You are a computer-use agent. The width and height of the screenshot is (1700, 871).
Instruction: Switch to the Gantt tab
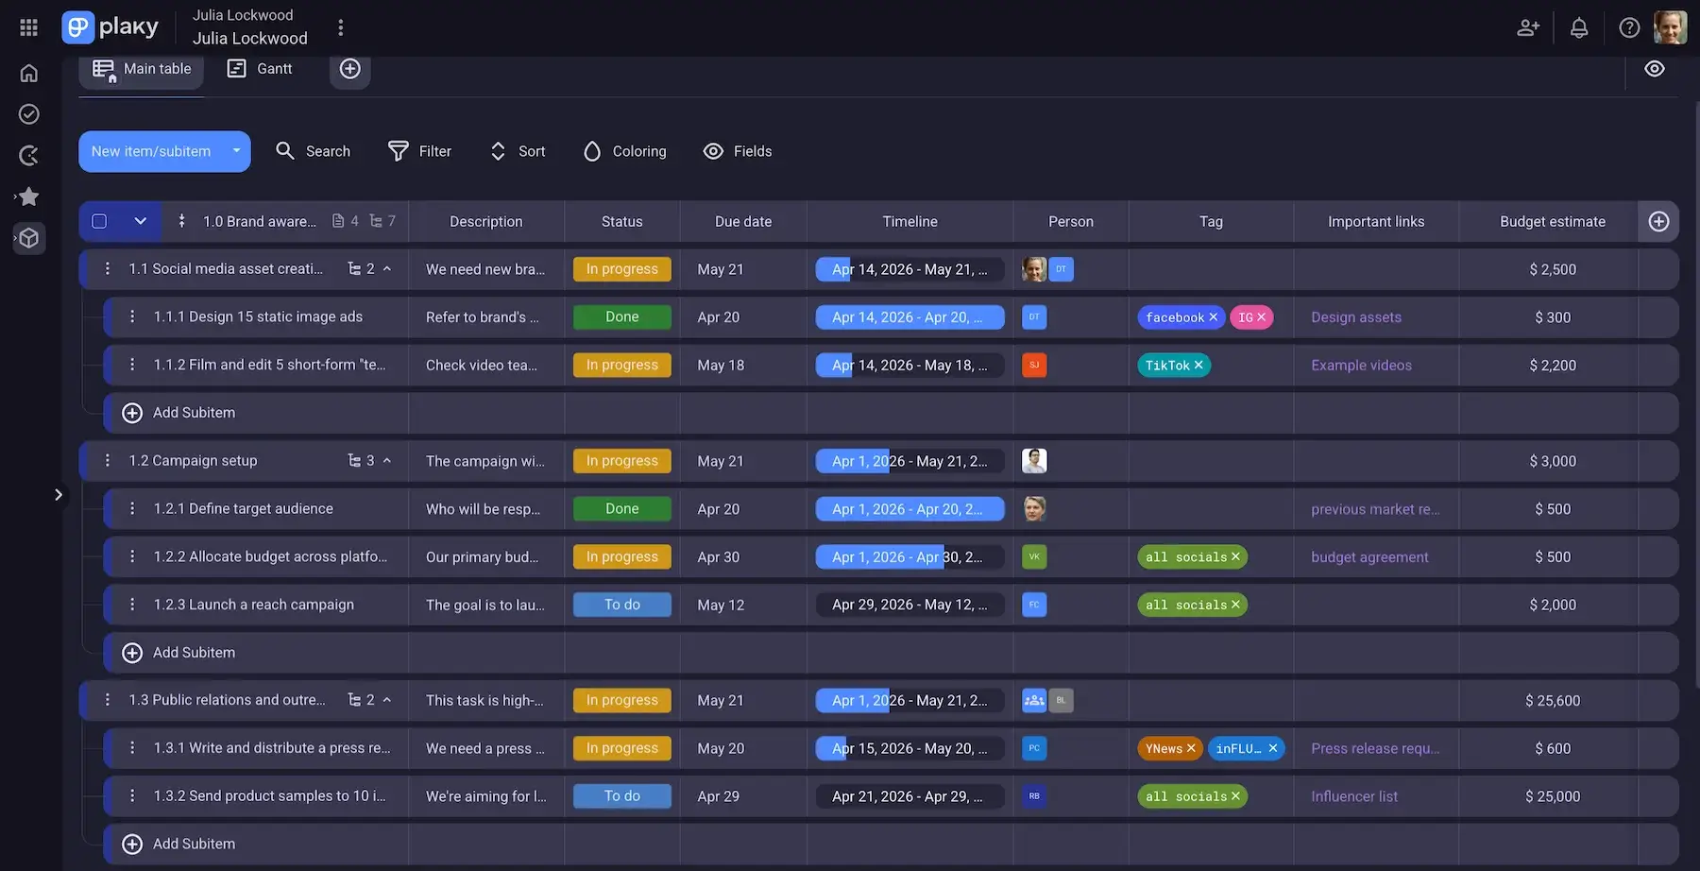point(260,68)
